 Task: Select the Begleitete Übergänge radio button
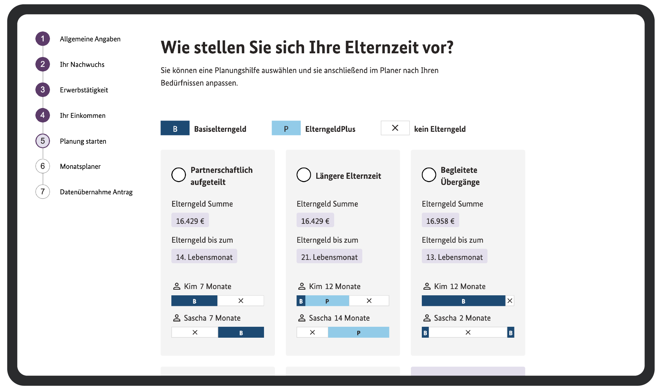pos(429,174)
